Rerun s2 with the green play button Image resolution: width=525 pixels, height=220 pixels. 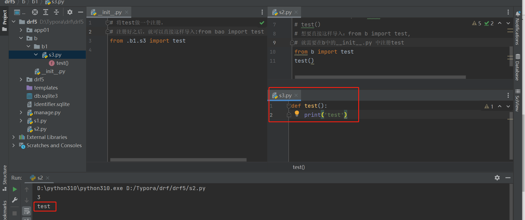(15, 189)
